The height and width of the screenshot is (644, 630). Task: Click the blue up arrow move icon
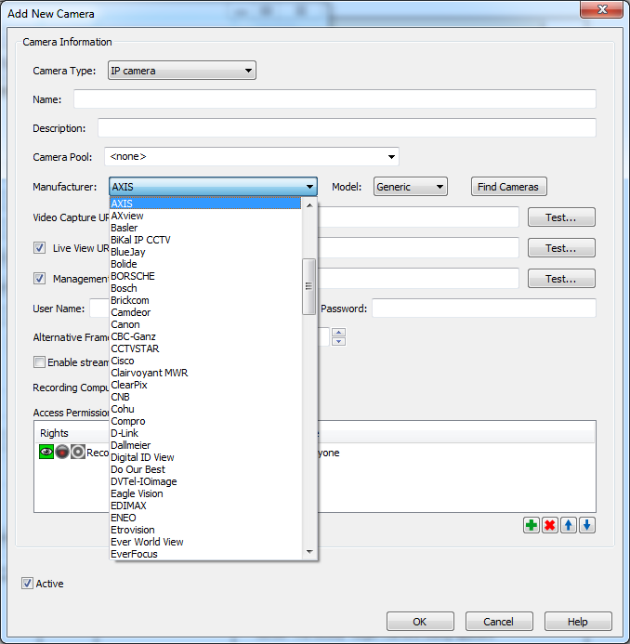pyautogui.click(x=569, y=525)
